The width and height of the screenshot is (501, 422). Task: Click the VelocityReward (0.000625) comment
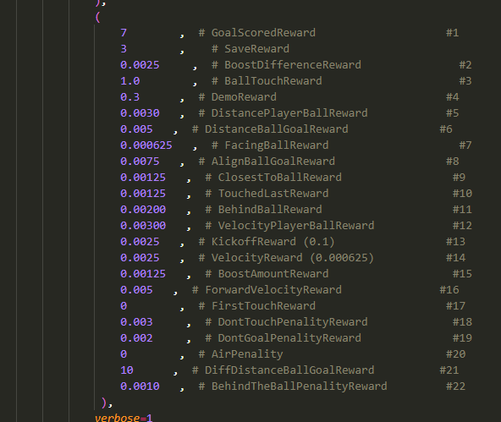pos(286,258)
